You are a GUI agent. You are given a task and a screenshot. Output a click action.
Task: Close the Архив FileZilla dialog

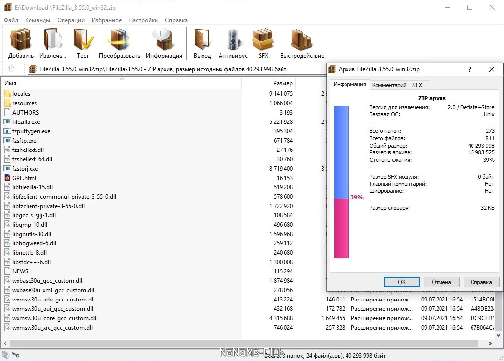(492, 69)
